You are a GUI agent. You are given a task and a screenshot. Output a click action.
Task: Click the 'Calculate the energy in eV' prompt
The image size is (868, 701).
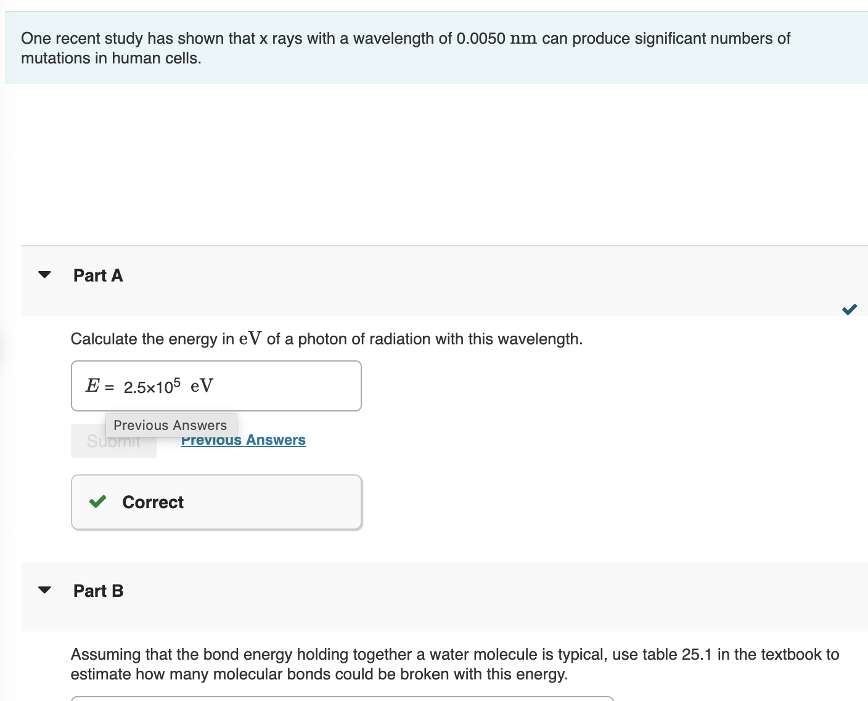pyautogui.click(x=326, y=339)
